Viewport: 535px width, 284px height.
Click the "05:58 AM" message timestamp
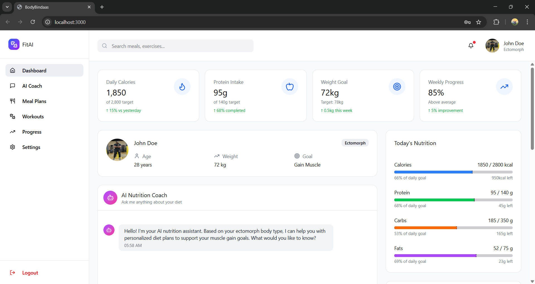(133, 246)
